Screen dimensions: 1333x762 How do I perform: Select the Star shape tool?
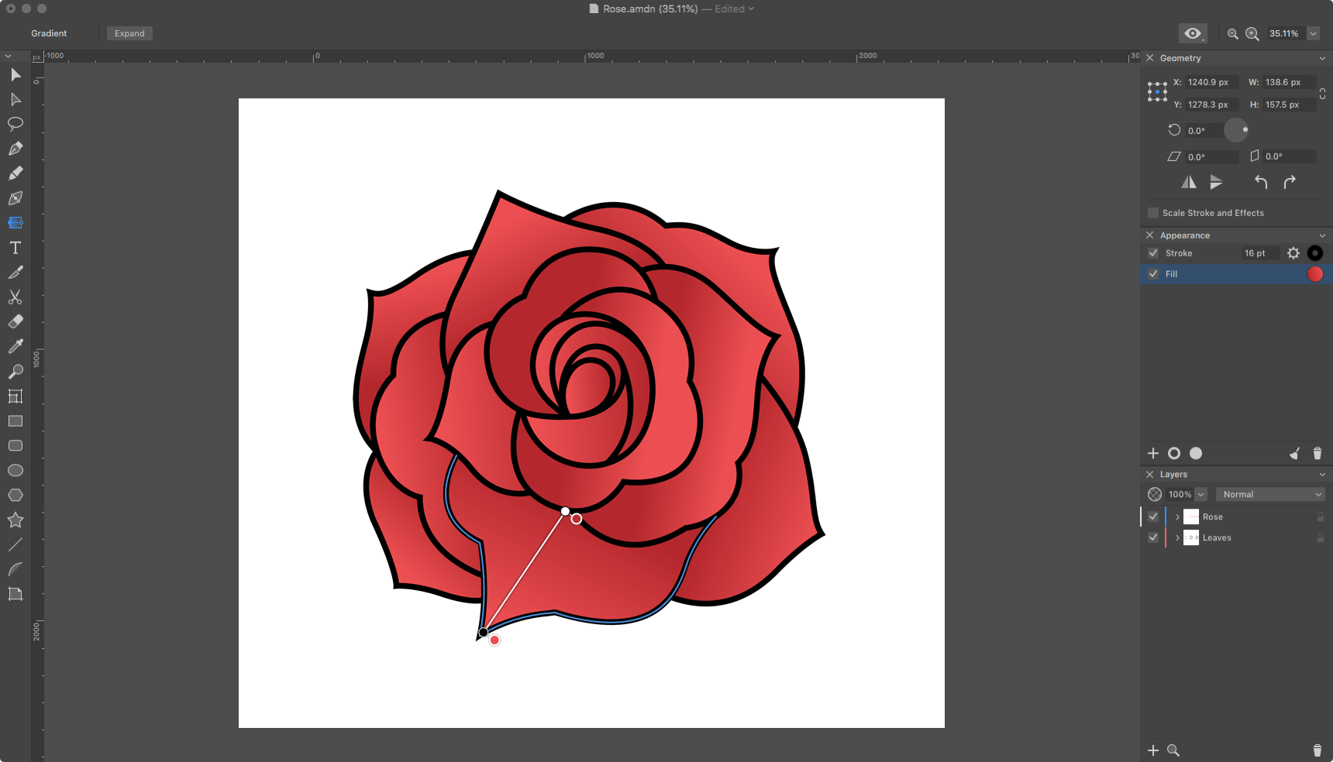(15, 520)
